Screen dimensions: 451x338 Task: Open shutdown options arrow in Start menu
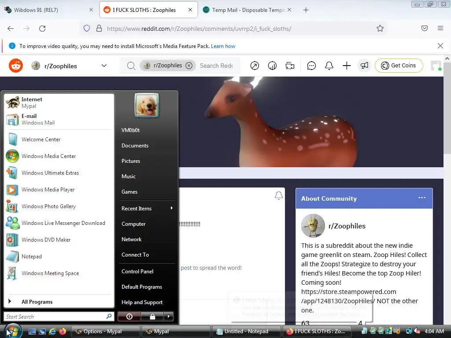point(169,316)
